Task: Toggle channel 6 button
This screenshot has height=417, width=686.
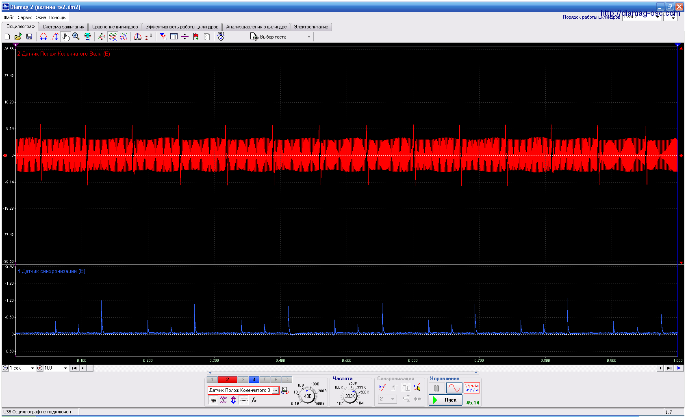Action: coord(276,380)
